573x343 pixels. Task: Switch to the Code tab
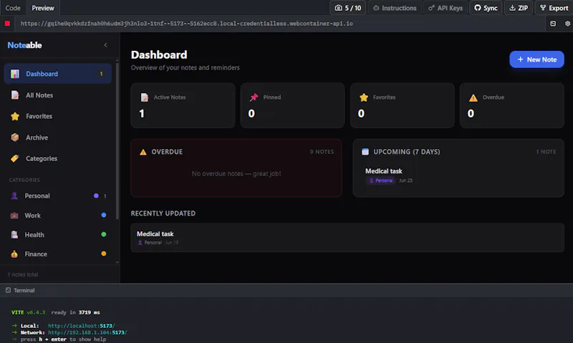pos(13,8)
